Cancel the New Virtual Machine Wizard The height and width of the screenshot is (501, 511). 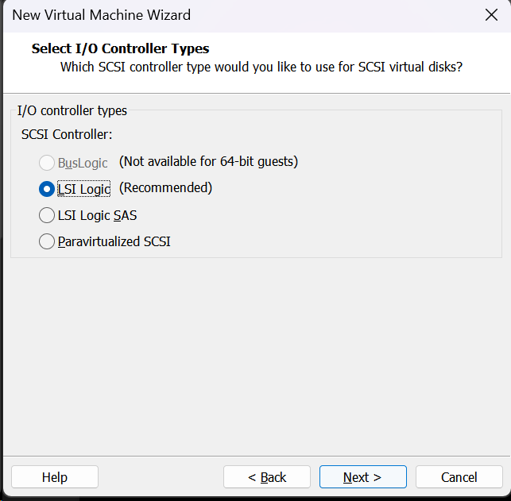459,477
